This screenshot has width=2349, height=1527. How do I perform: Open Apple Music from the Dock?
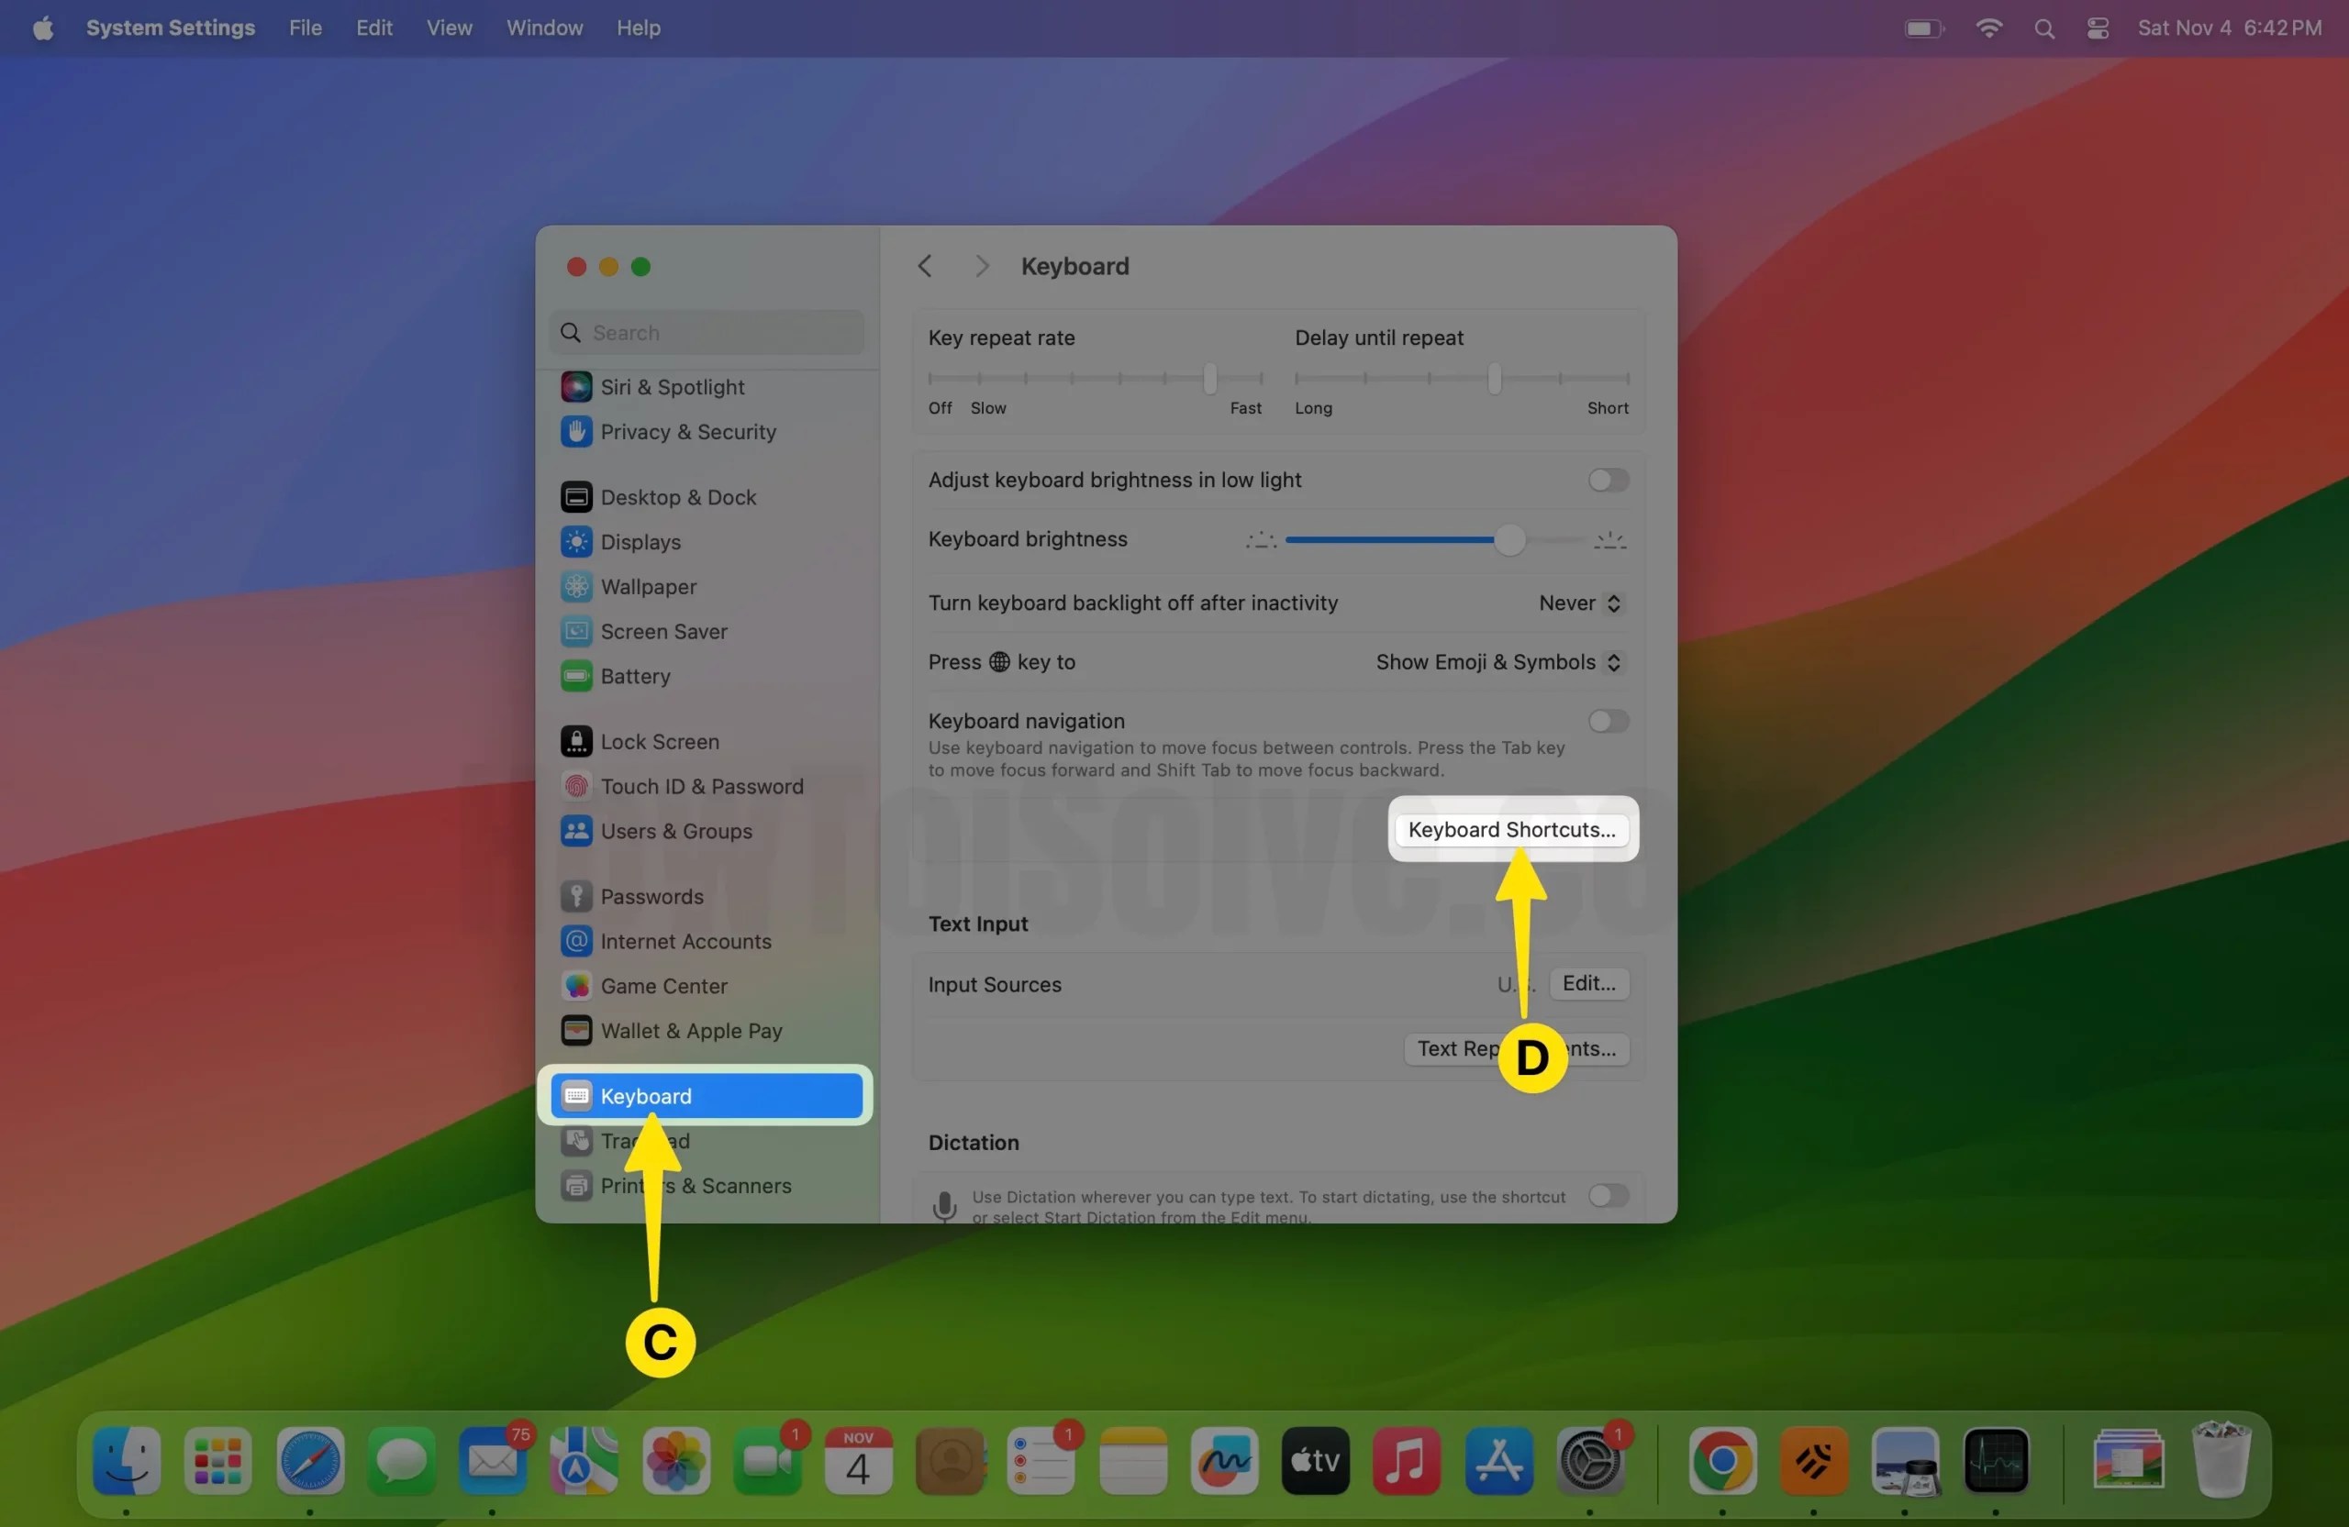click(x=1407, y=1461)
